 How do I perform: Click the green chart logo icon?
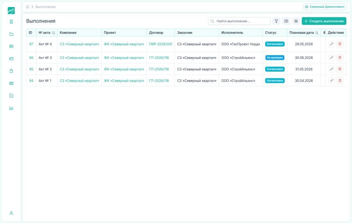pyautogui.click(x=11, y=11)
